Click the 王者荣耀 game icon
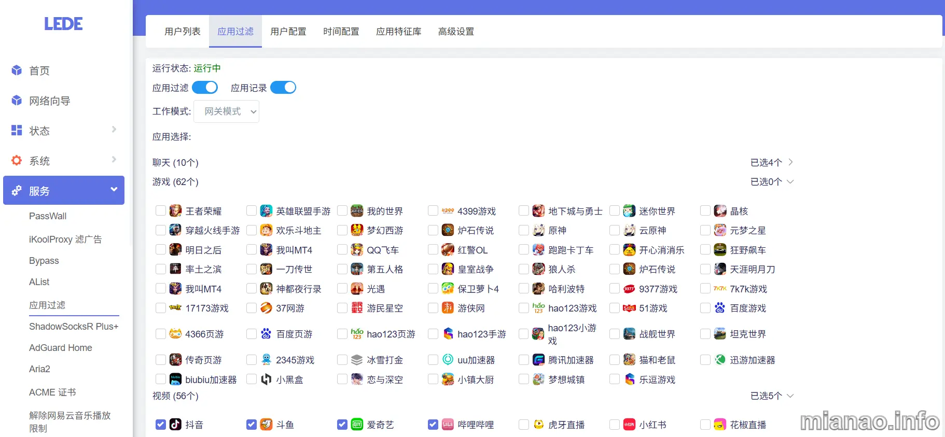 click(176, 211)
